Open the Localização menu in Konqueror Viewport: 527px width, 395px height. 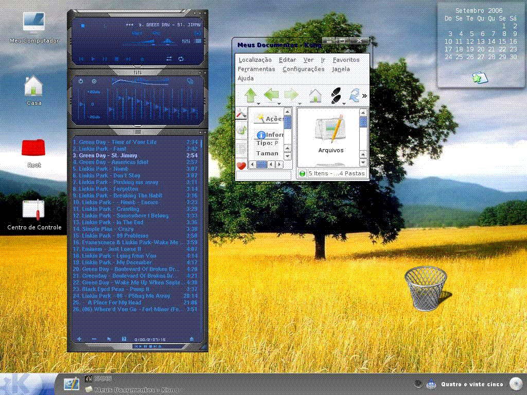click(x=255, y=60)
